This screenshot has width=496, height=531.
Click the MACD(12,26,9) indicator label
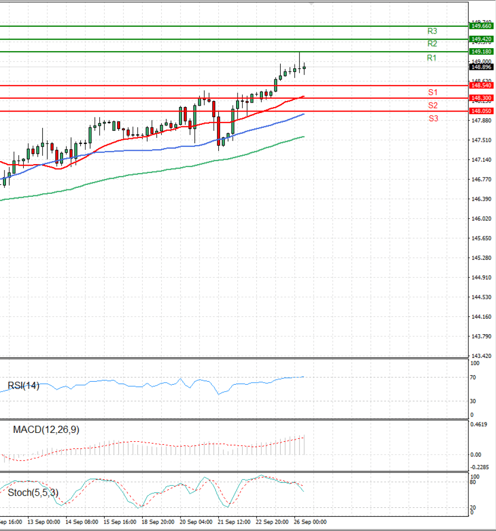click(x=46, y=430)
